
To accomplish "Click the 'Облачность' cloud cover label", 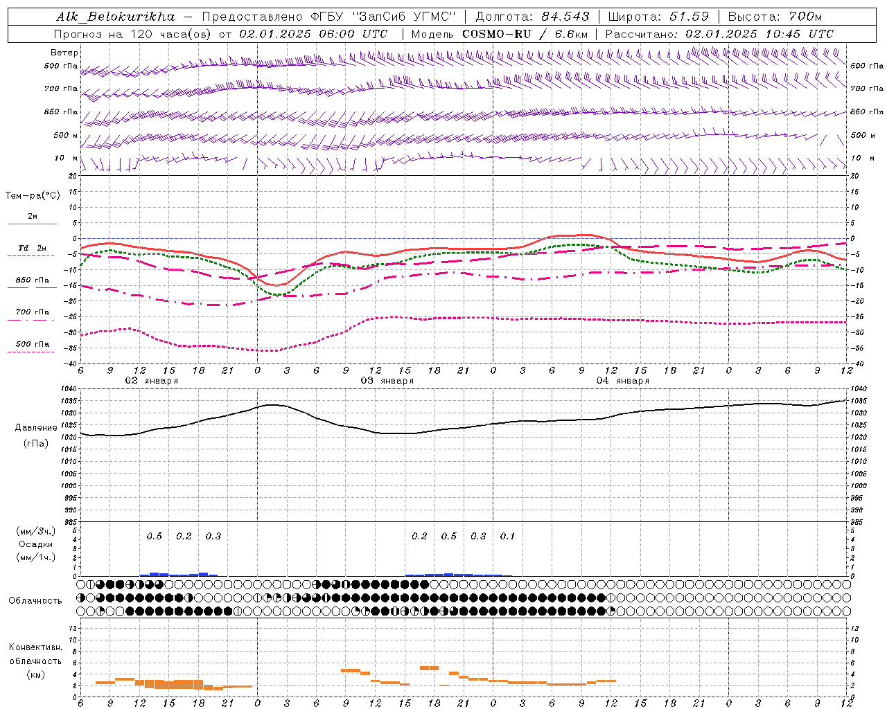I will (x=35, y=601).
